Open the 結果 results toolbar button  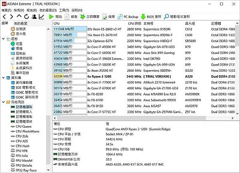click(x=108, y=16)
